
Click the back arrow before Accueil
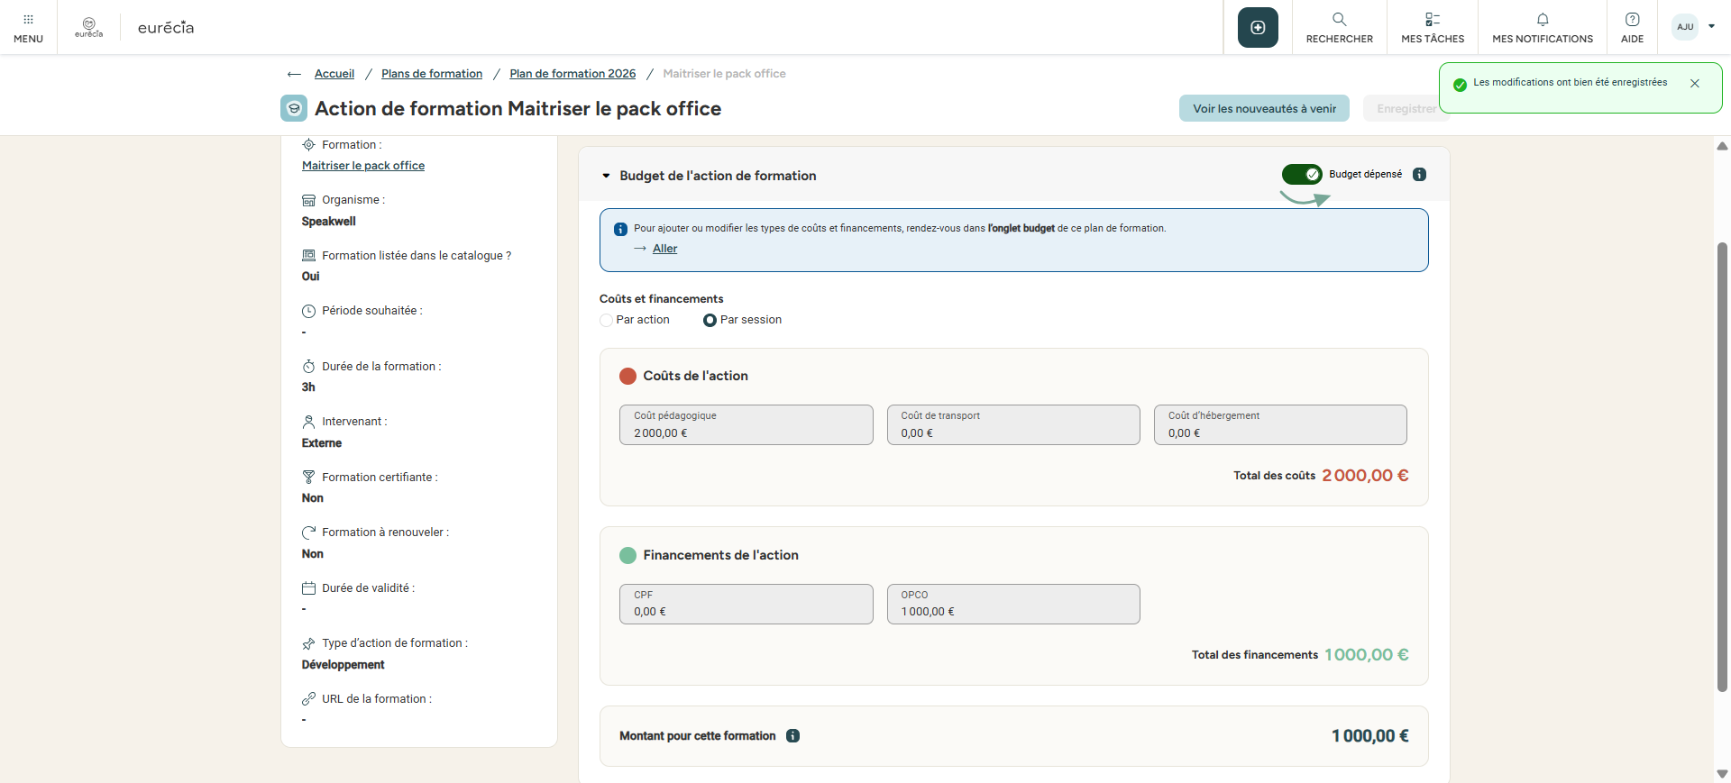pos(294,74)
